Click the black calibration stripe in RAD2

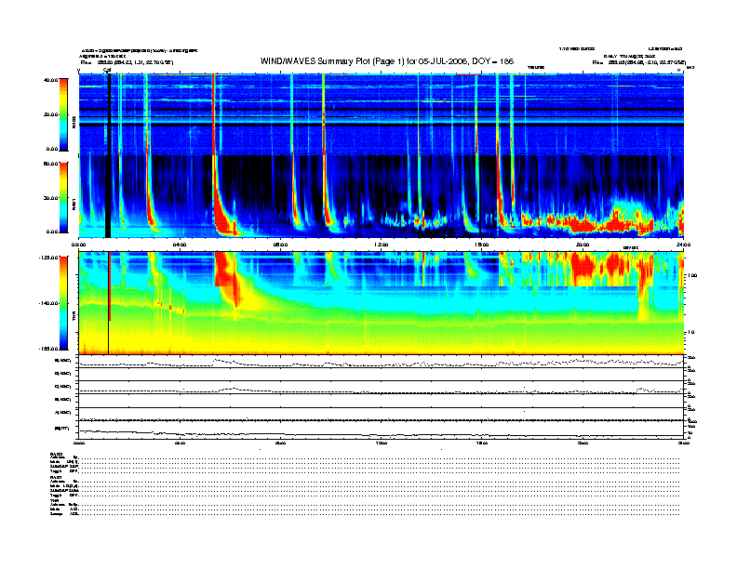108,114
